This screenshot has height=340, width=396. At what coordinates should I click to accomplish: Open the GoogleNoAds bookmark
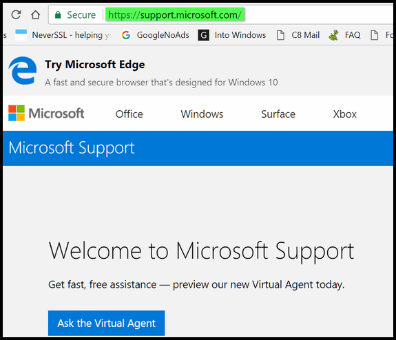coord(163,35)
